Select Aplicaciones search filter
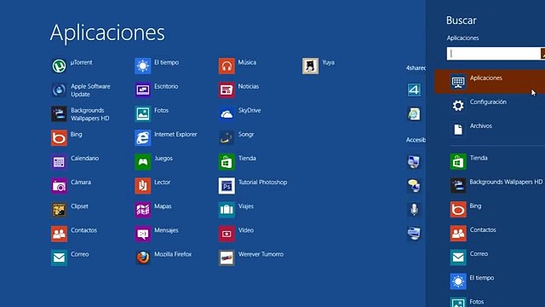545x307 pixels. click(x=490, y=82)
